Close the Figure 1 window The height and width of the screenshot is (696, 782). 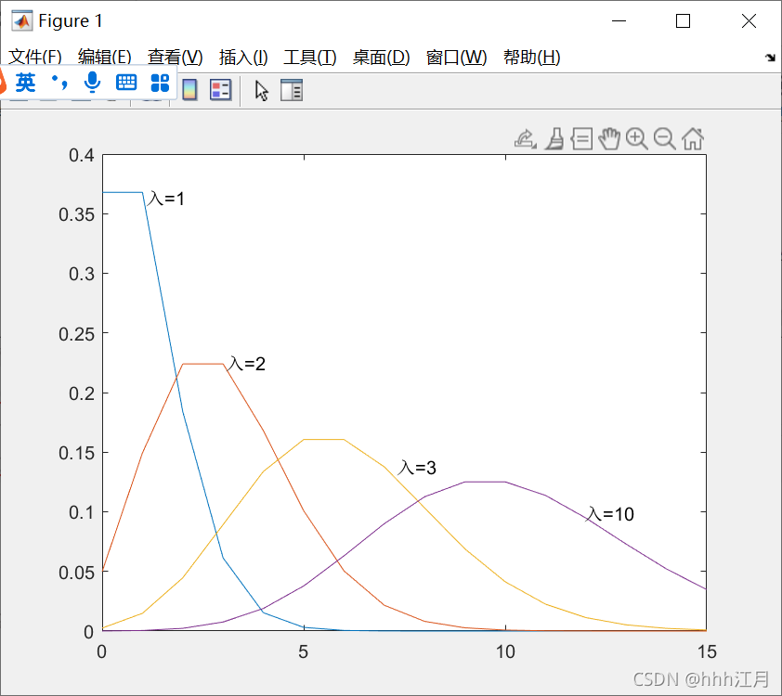tap(749, 21)
